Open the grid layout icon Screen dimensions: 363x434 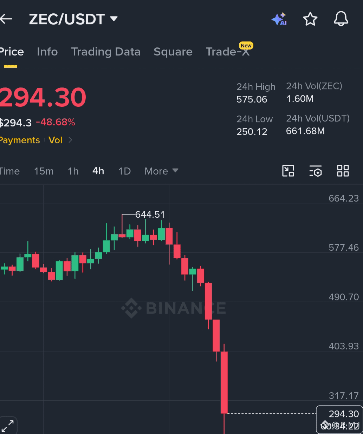[343, 171]
